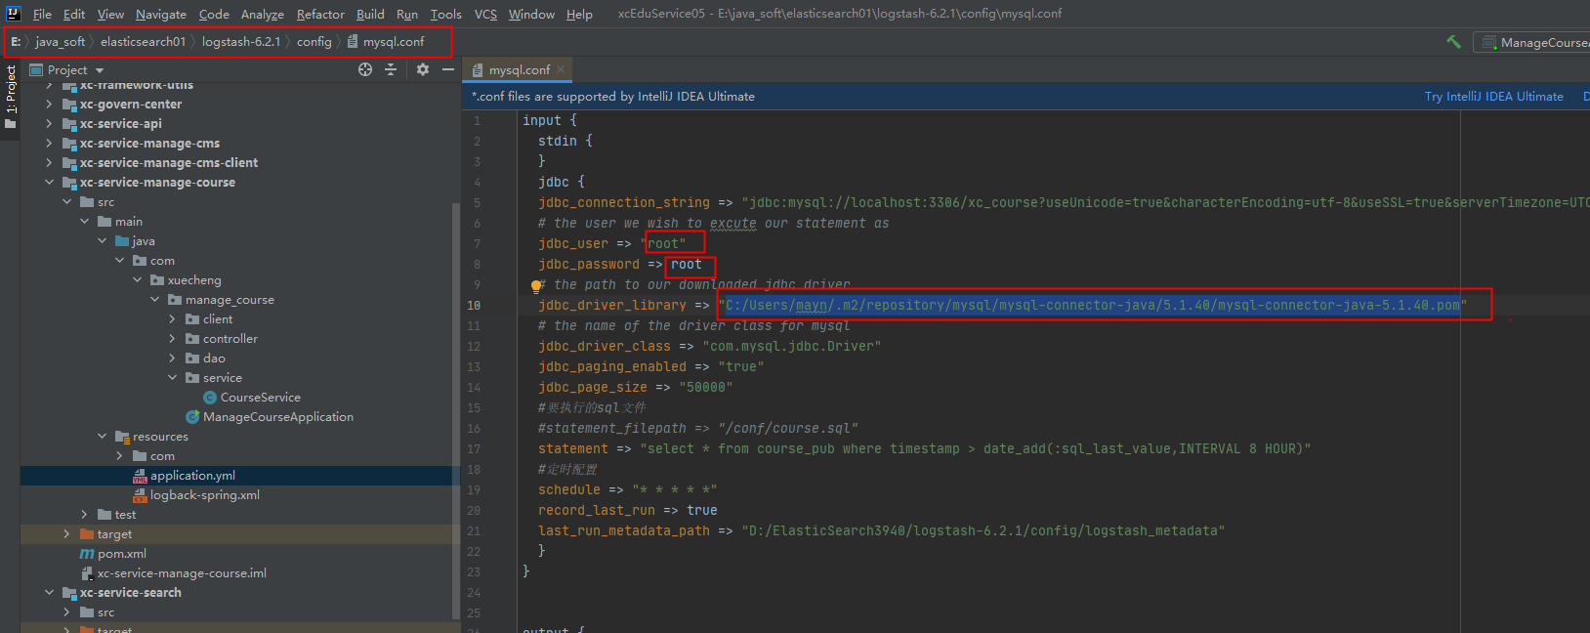Collapse the xc-service-manage-course module
The height and width of the screenshot is (633, 1590).
pyautogui.click(x=49, y=183)
